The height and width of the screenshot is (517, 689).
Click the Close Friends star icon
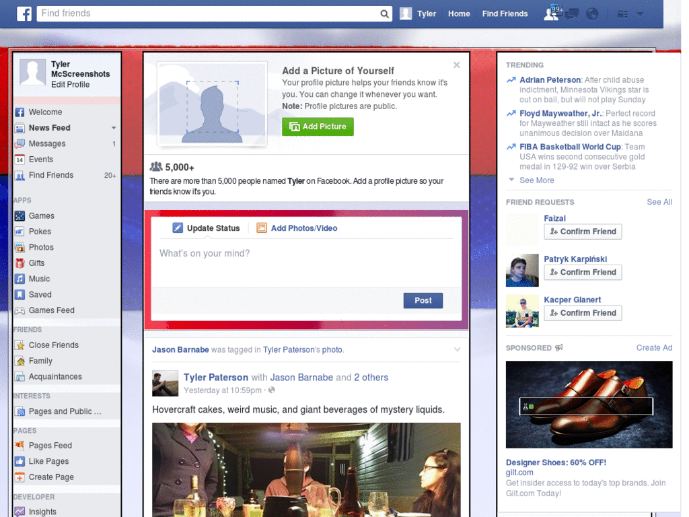click(20, 345)
